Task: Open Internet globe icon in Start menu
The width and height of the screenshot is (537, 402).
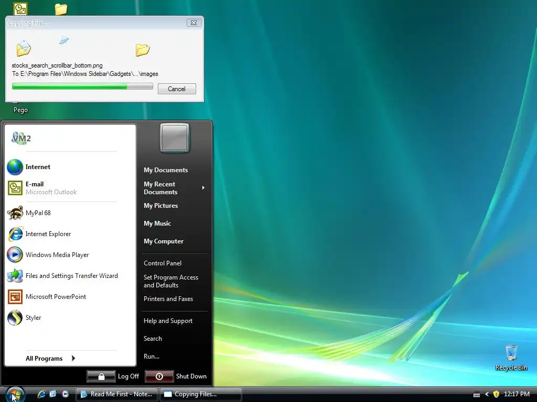Action: pyautogui.click(x=15, y=167)
